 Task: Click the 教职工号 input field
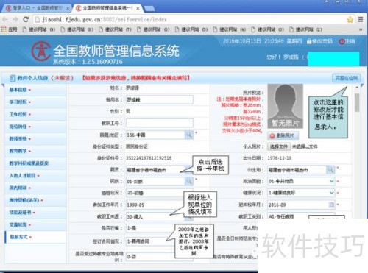point(160,123)
